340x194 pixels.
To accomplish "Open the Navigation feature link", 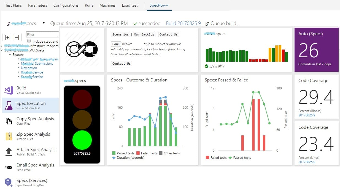I will 29,68.
